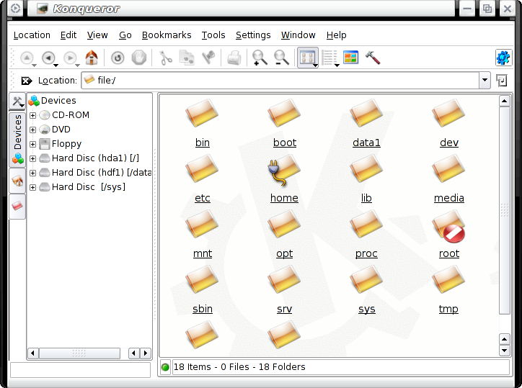Select the Floppy device entry

point(61,144)
